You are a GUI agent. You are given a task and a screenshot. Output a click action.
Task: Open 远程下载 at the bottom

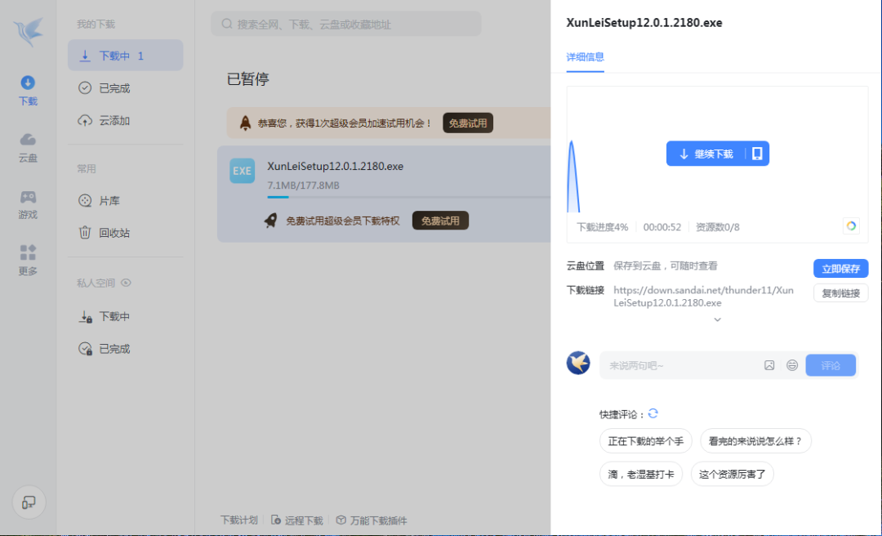[297, 520]
